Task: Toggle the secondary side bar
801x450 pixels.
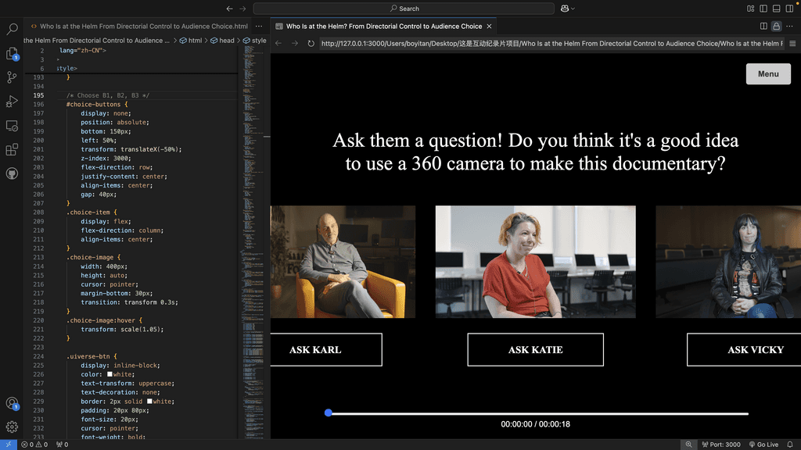Action: (789, 9)
